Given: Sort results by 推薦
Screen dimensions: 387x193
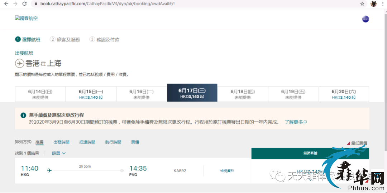Looking at the screenshot, I should [x=39, y=142].
